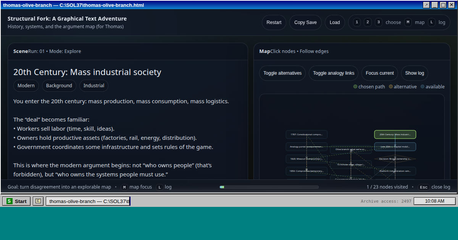Click the L log key badge in header
This screenshot has width=458, height=240.
tap(431, 22)
